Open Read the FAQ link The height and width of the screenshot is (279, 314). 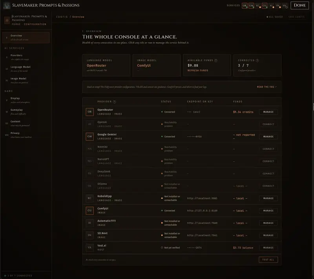(x=267, y=87)
